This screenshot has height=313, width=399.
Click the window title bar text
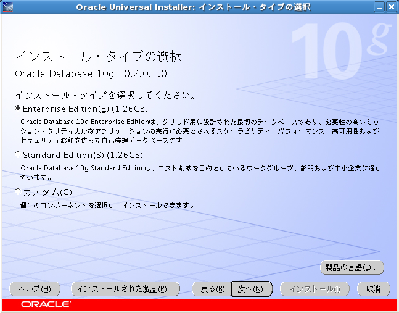[x=194, y=7]
